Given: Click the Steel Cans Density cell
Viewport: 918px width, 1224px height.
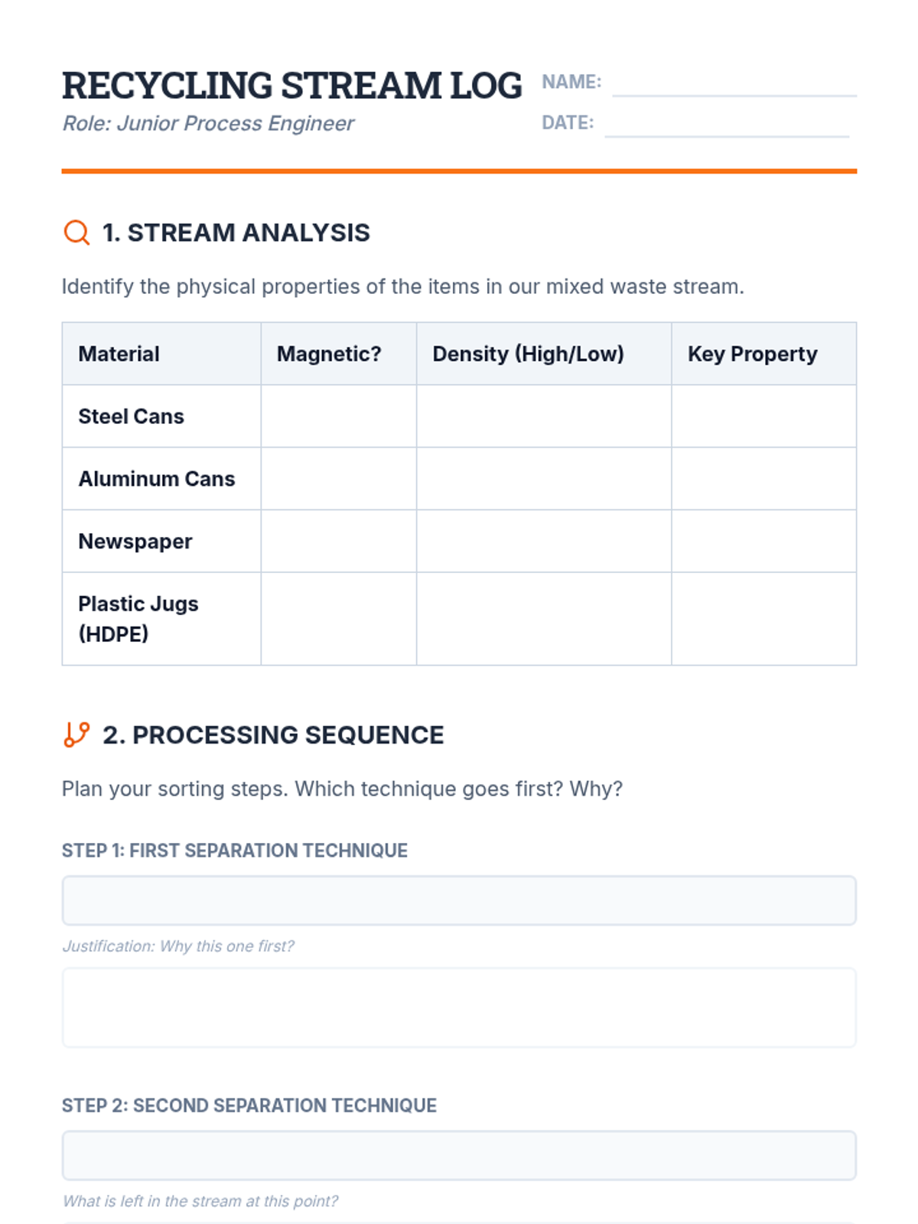Looking at the screenshot, I should (x=543, y=416).
